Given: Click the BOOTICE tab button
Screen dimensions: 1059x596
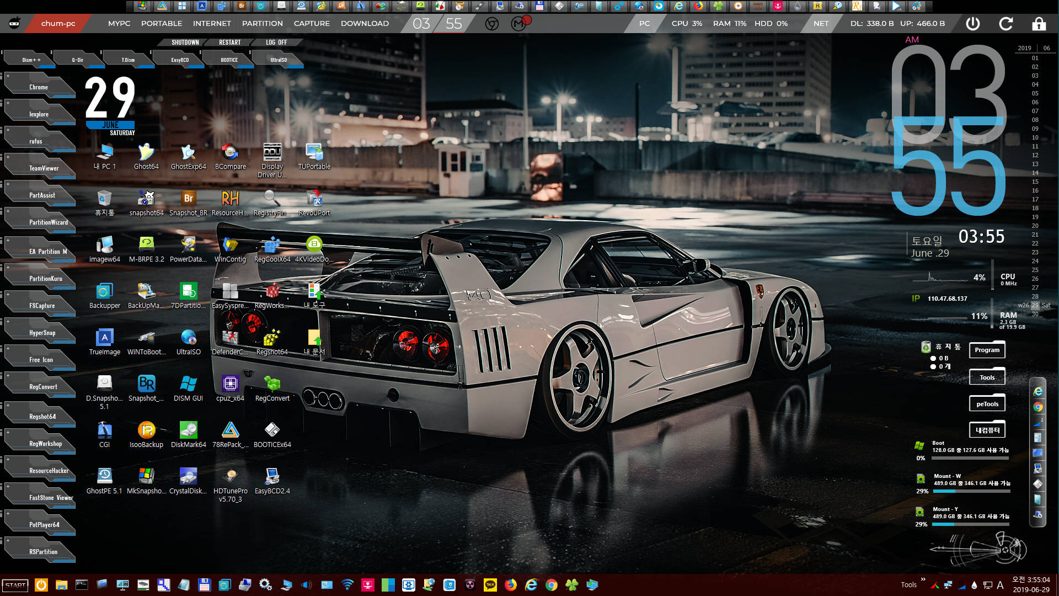Looking at the screenshot, I should tap(229, 60).
